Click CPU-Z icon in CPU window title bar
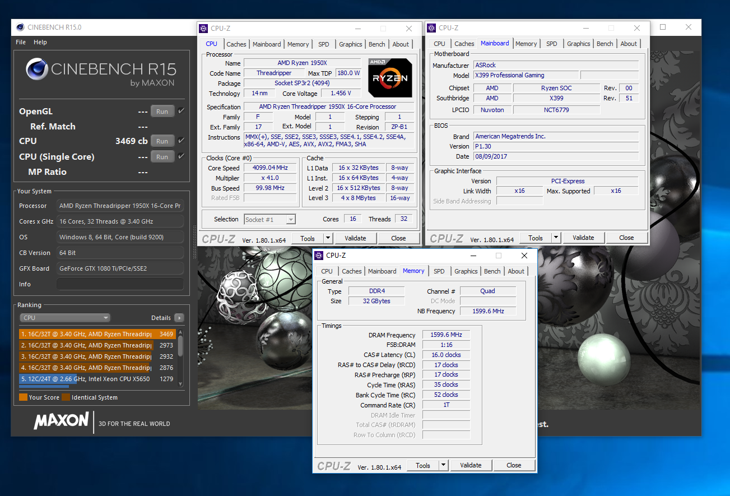The image size is (730, 496). (x=204, y=28)
